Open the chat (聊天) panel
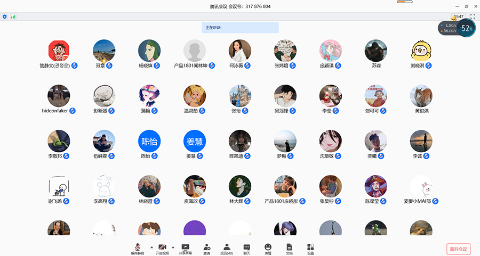Screen dimensions: 480x256 point(246,248)
